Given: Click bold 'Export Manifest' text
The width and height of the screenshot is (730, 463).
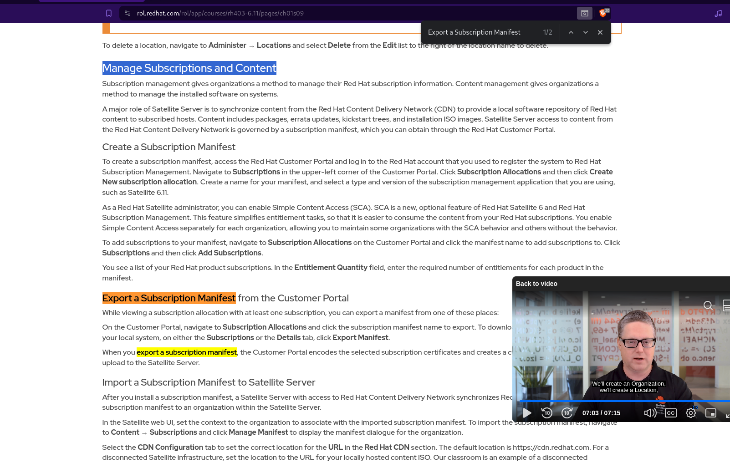Looking at the screenshot, I should click(360, 338).
